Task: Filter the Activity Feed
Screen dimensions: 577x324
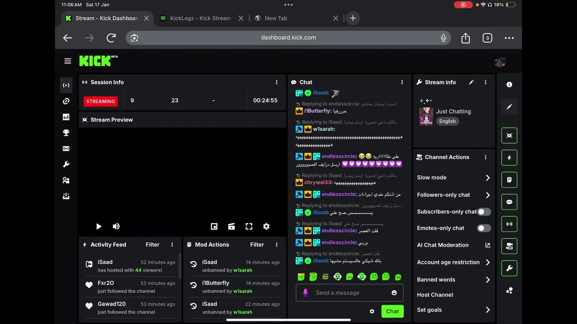Action: tap(152, 245)
